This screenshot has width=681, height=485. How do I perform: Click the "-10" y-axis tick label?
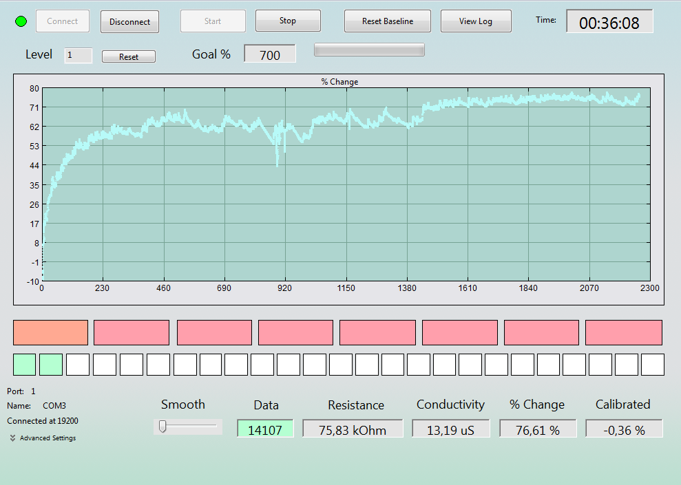point(33,282)
